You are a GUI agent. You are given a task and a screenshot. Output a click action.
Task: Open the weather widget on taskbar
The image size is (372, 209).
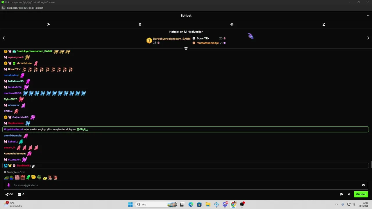pos(13,204)
